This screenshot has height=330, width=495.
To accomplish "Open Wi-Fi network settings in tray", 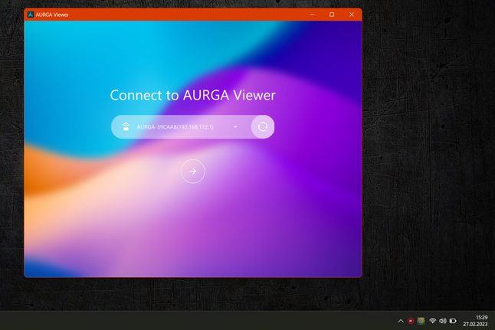I will 433,321.
